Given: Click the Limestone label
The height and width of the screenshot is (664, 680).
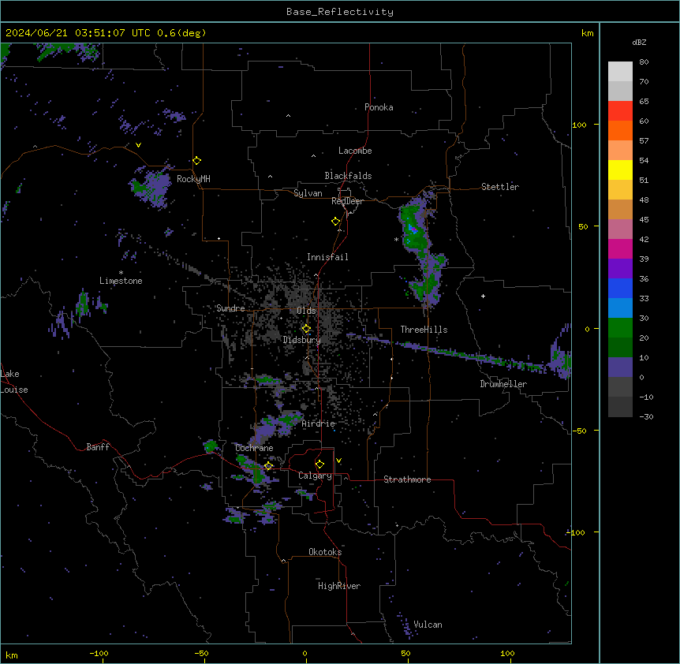Looking at the screenshot, I should tap(121, 281).
